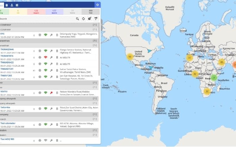Open the settings gear in panel header

pyautogui.click(x=97, y=5)
